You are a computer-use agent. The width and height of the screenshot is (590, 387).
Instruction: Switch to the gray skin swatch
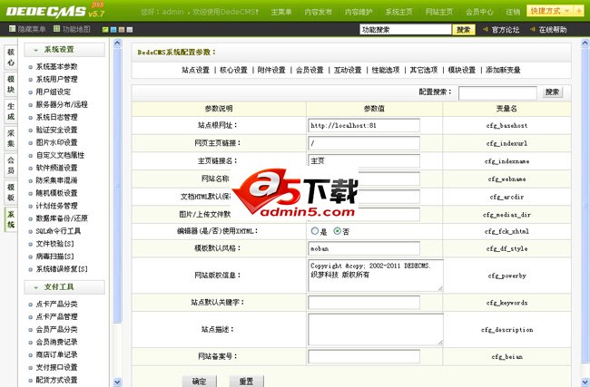(130, 29)
